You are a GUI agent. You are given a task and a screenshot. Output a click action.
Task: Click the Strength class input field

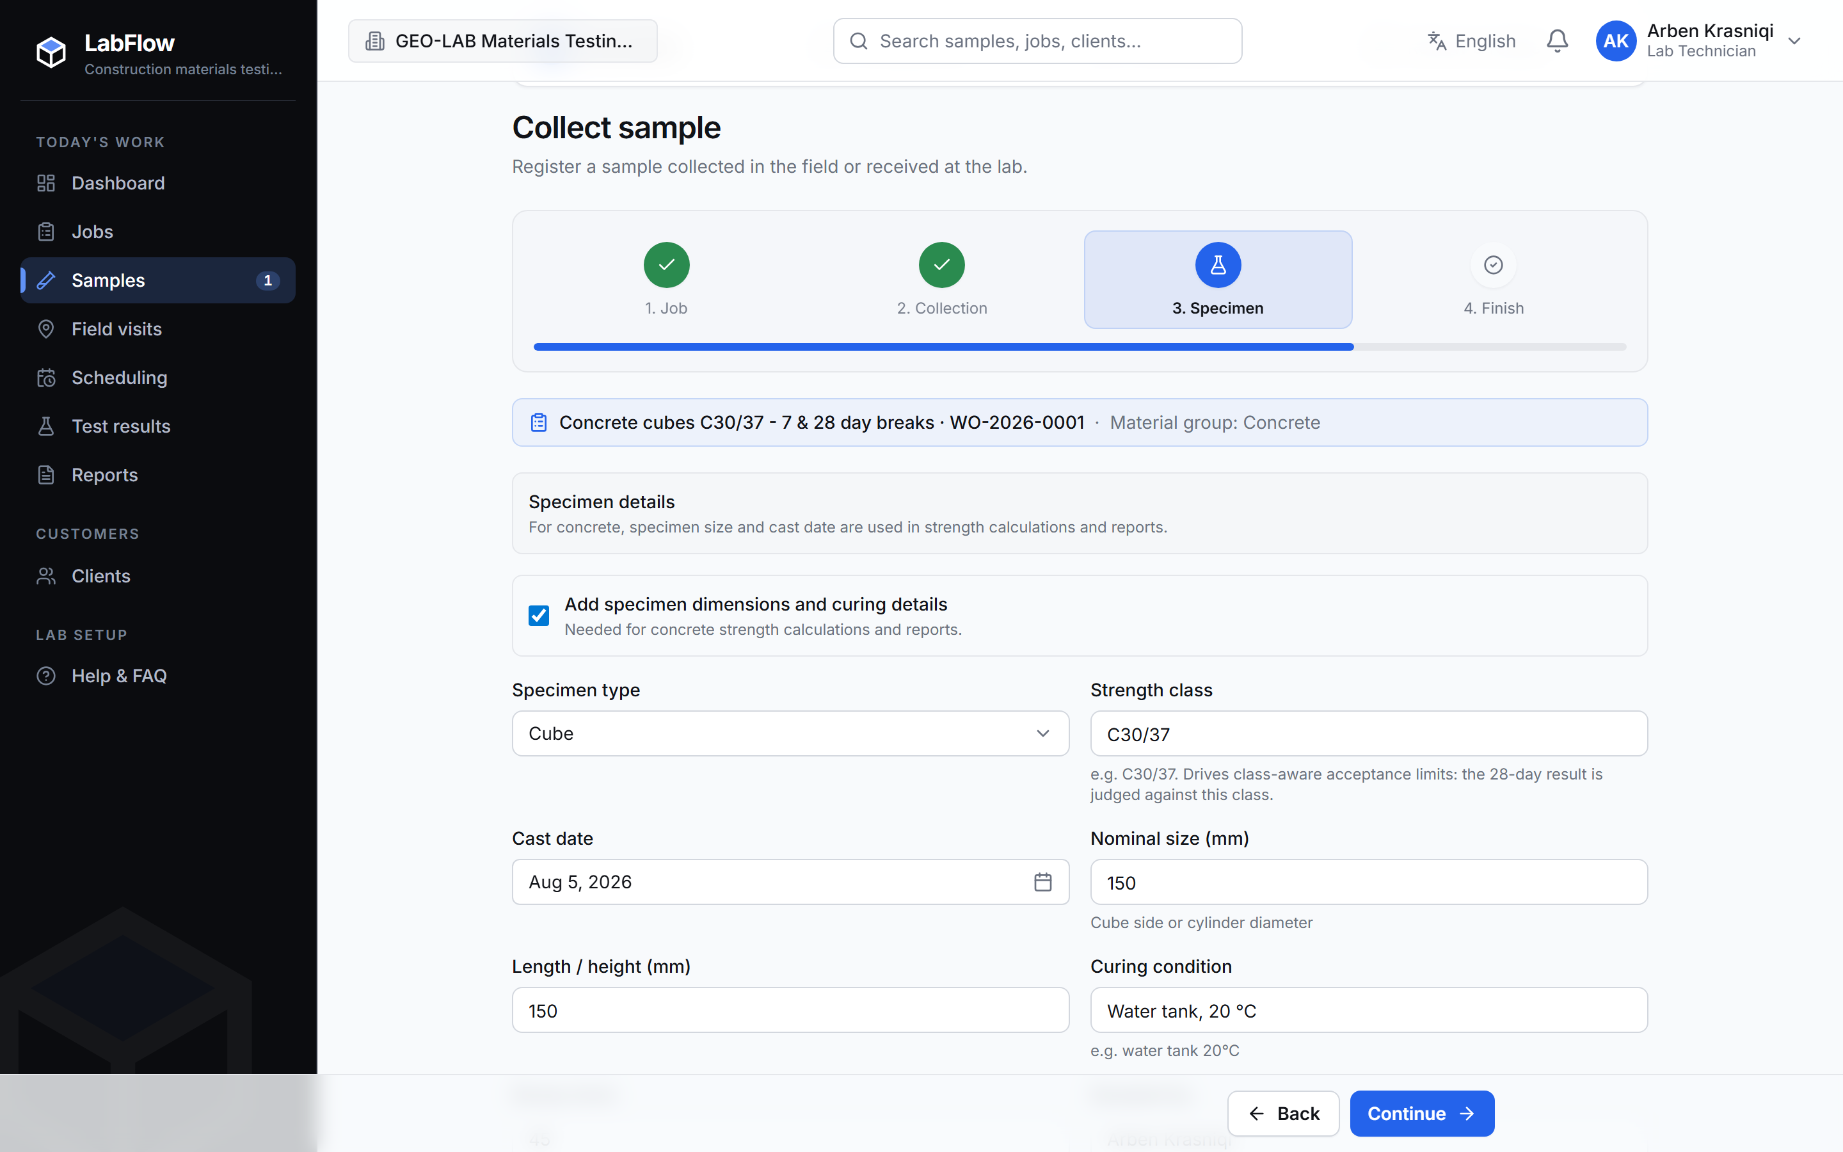click(x=1369, y=733)
